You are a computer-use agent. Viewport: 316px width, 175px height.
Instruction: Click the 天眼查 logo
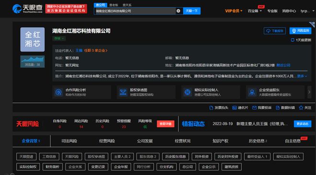coord(27,9)
